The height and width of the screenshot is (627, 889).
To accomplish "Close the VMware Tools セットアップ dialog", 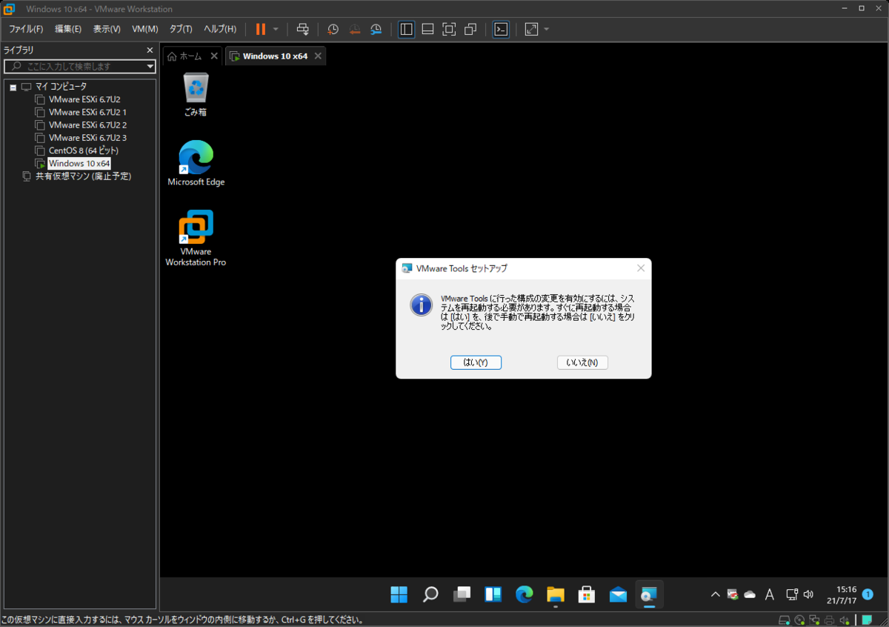I will coord(641,268).
